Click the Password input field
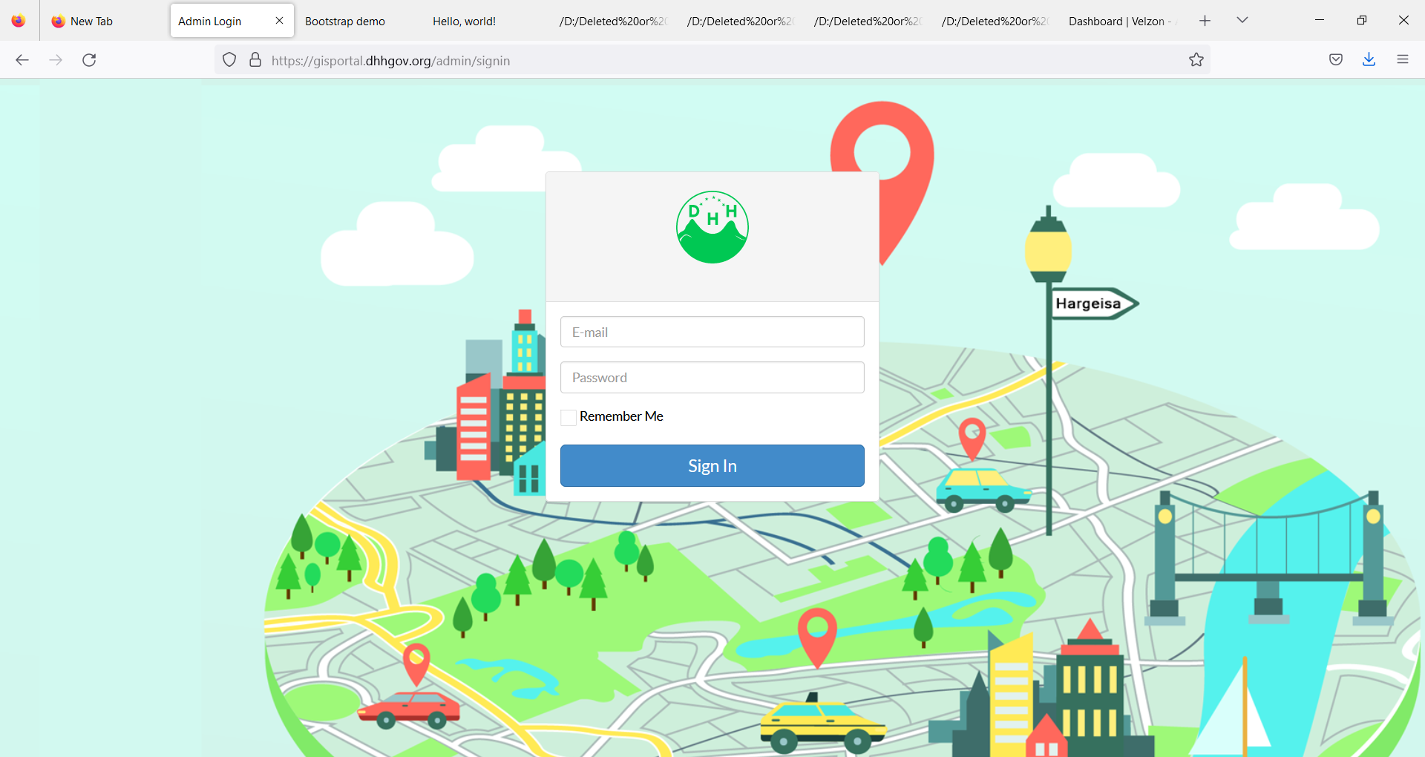Viewport: 1425px width, 757px height. 712,377
